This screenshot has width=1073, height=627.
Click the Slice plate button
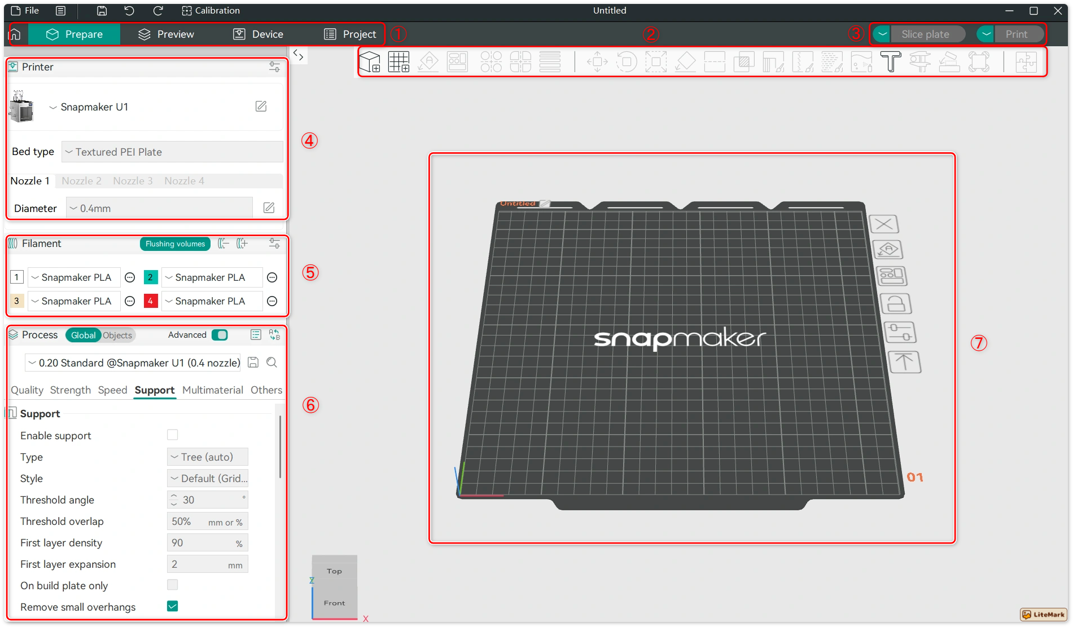click(x=925, y=34)
